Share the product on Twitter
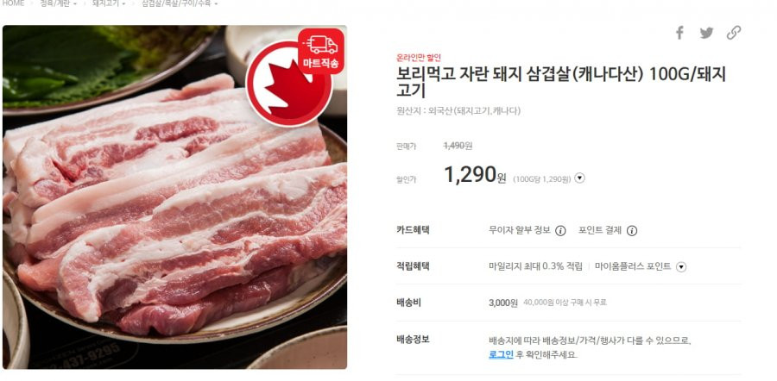The image size is (777, 381). (x=706, y=33)
